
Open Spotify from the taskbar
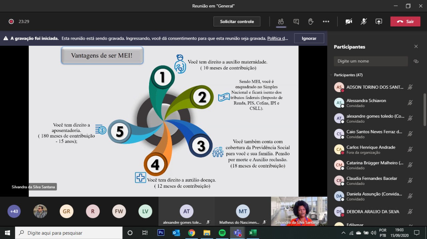coord(222,233)
